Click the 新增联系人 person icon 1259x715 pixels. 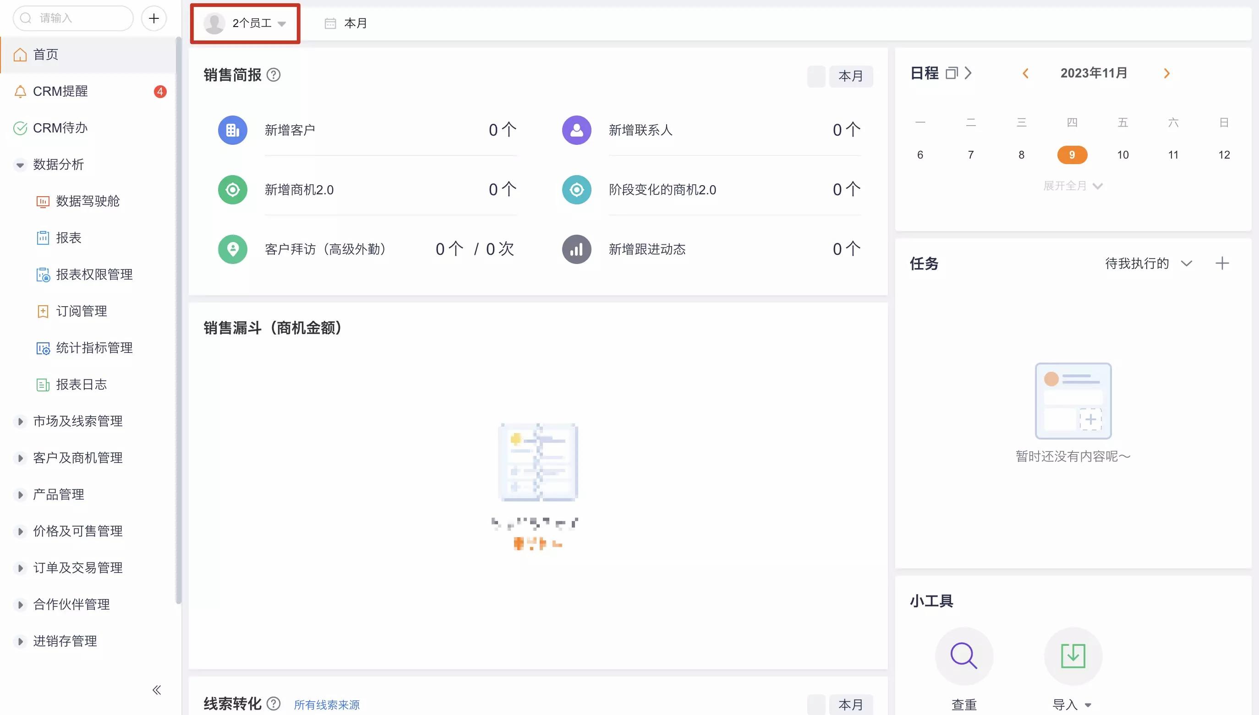pos(577,130)
